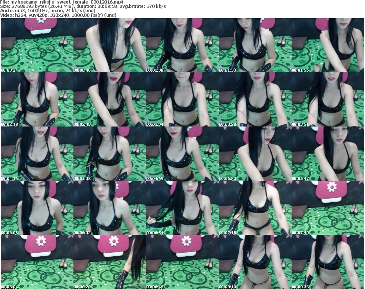Pick the frame timestamped 00:08:49

click(x=182, y=262)
